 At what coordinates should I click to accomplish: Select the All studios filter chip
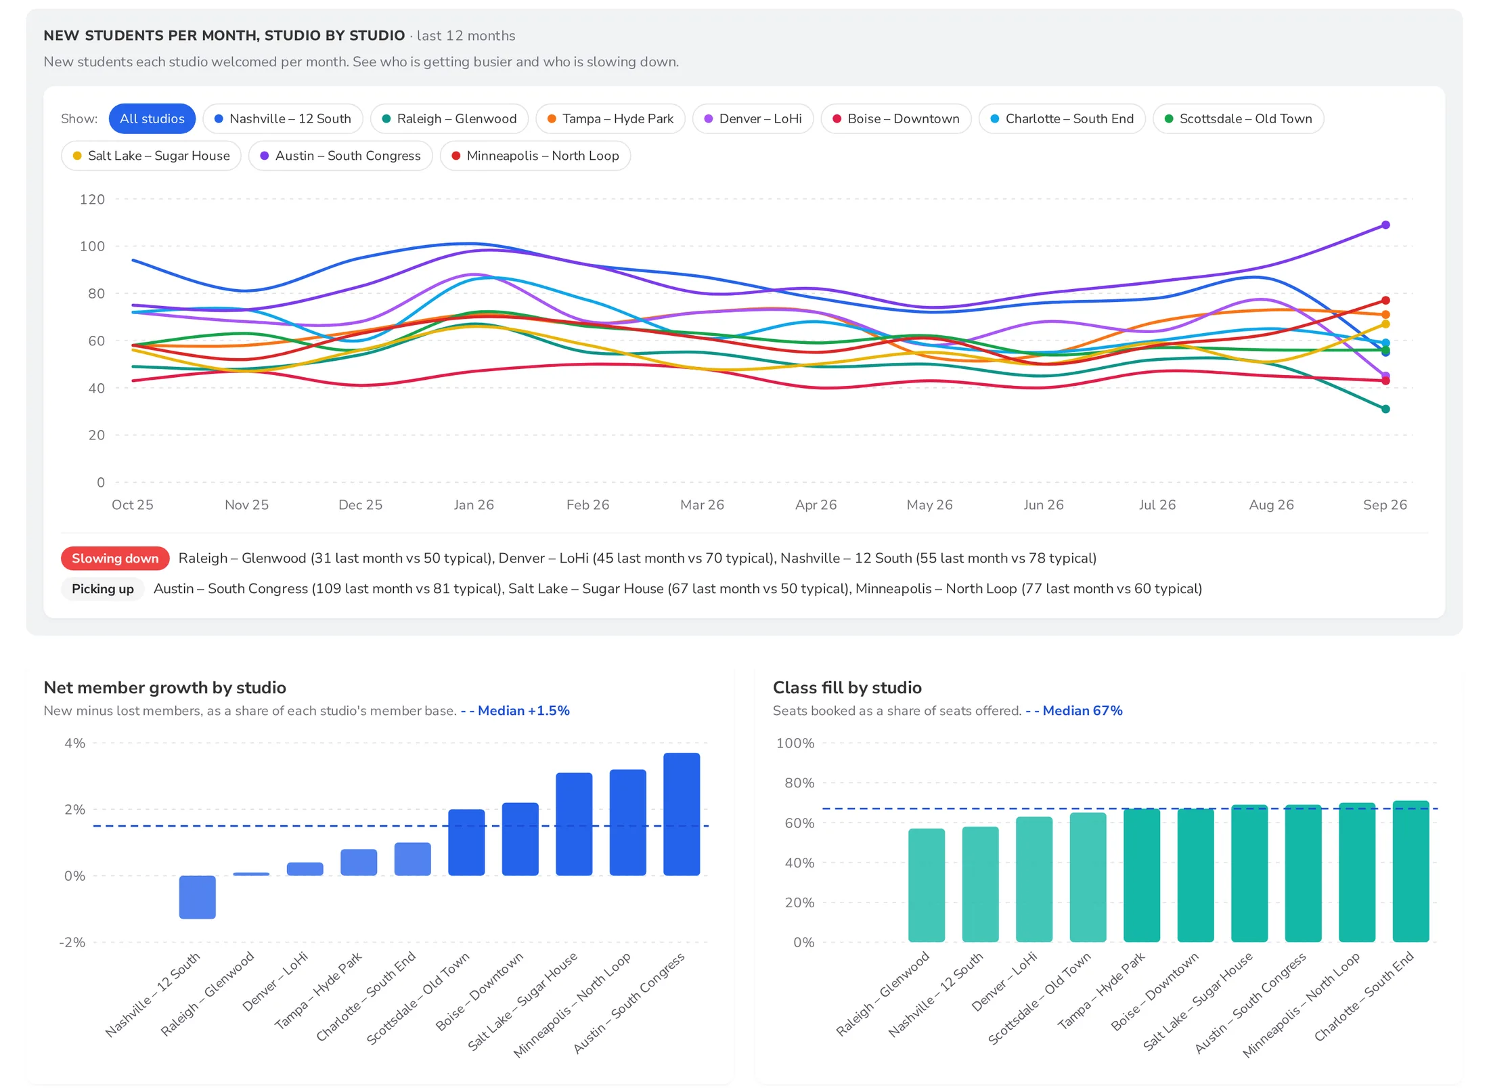coord(152,118)
